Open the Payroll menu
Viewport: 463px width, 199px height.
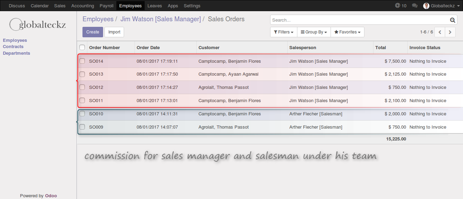coord(106,6)
